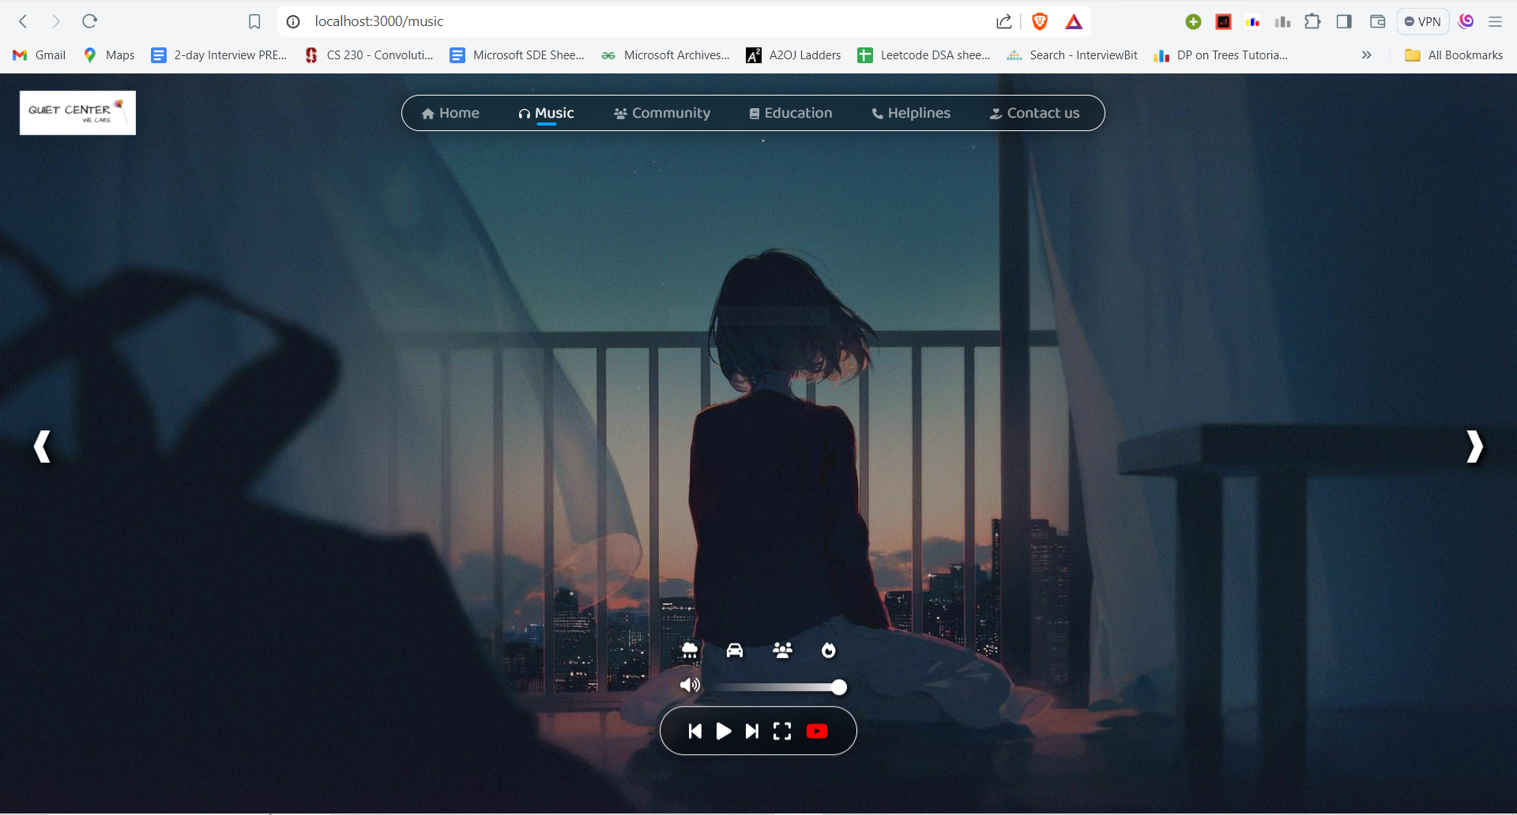Image resolution: width=1517 pixels, height=815 pixels.
Task: Open the Contact us page
Action: (1034, 113)
